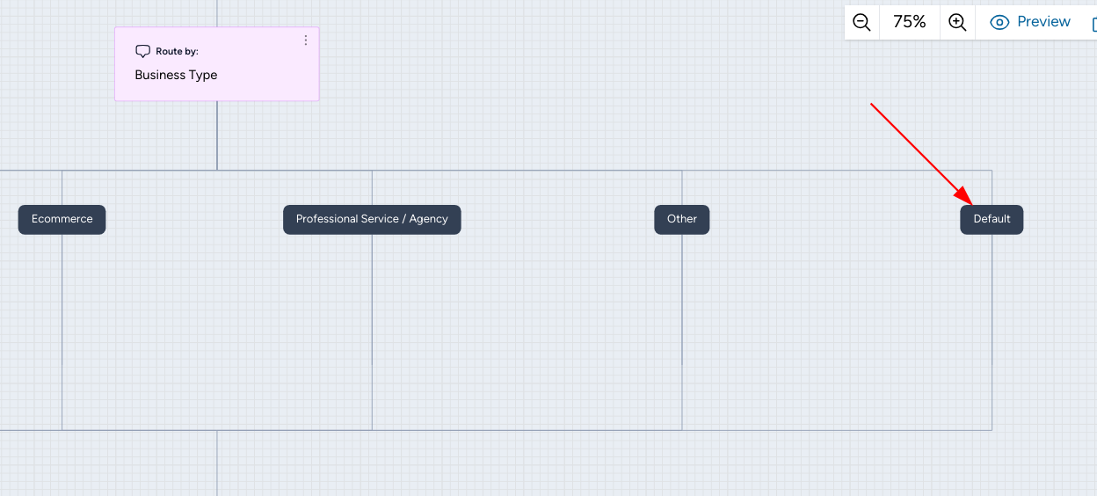
Task: Click the eye icon beside Preview
Action: 999,23
